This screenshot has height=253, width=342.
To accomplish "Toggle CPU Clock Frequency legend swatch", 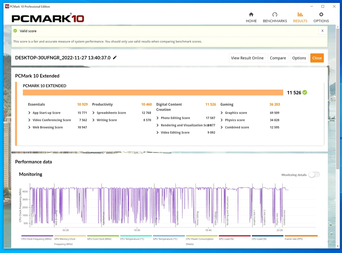I will [37, 236].
